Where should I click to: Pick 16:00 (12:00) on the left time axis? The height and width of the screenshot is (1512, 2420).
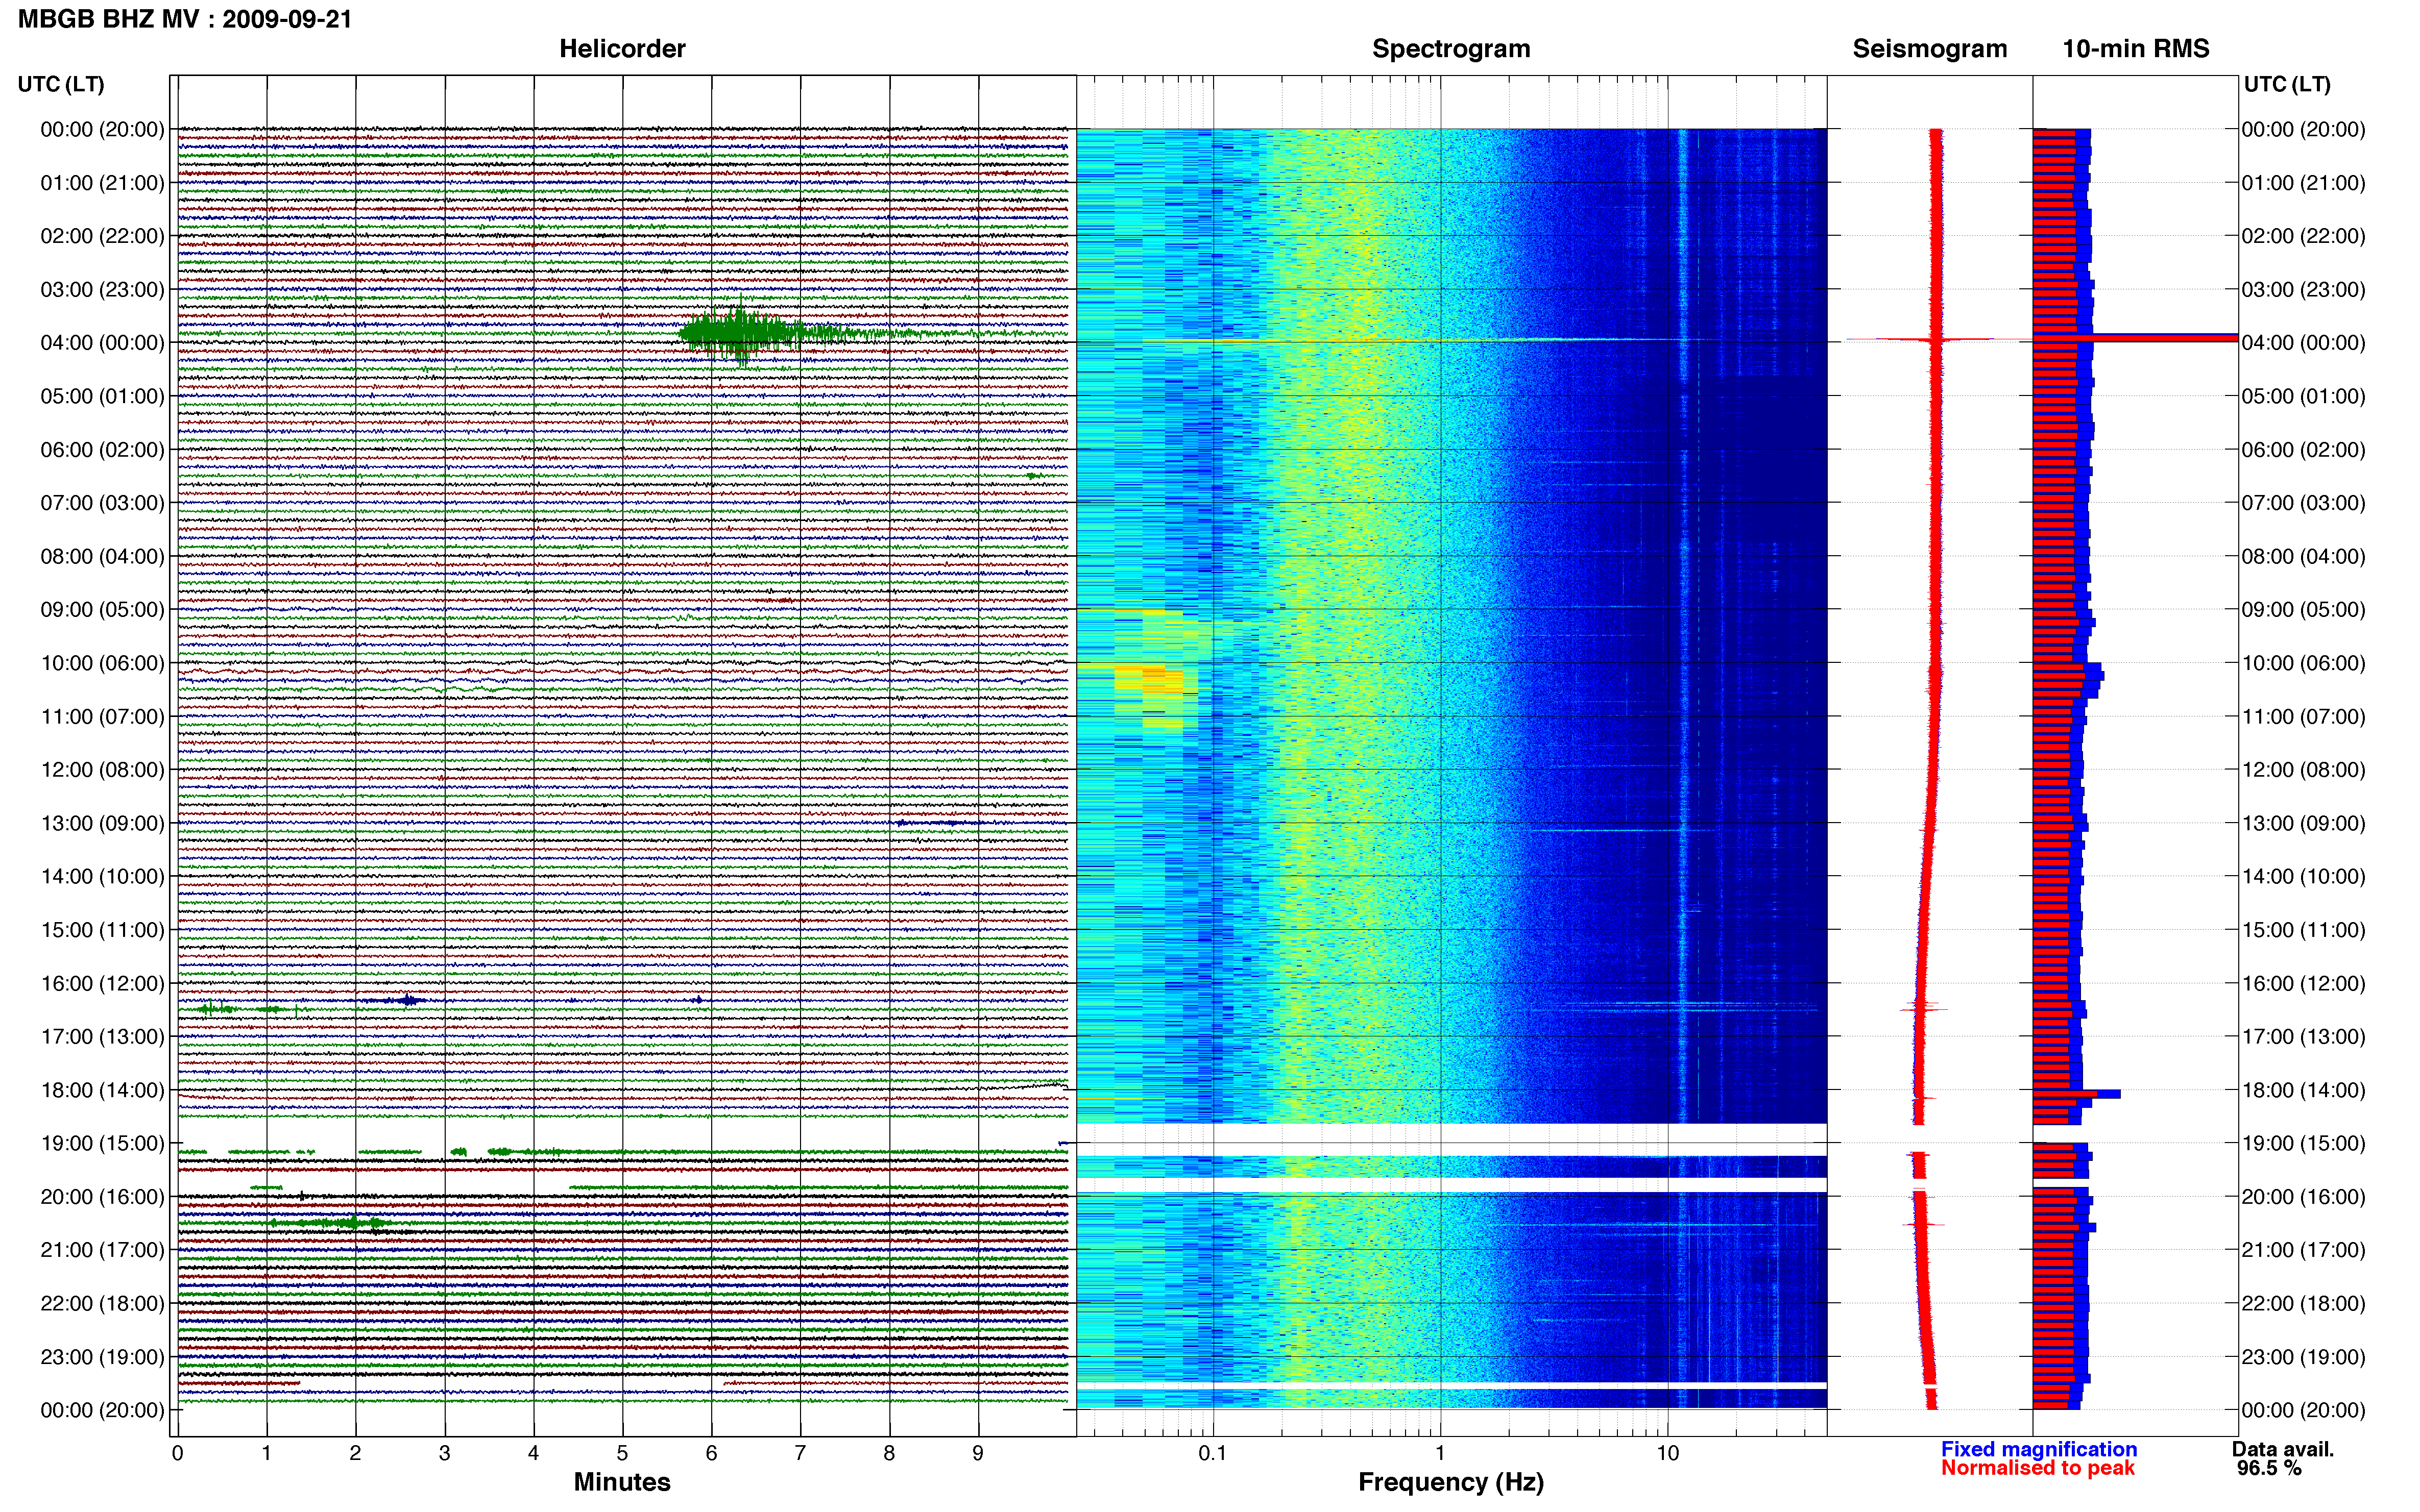coord(102,983)
